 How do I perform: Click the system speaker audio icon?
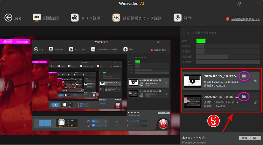point(88,121)
